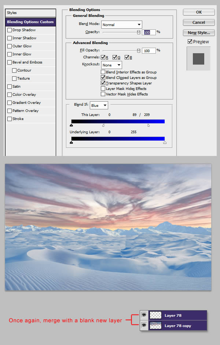Viewport: 220px width, 345px height.
Task: Enable the Satin checkbox
Action: pos(10,87)
